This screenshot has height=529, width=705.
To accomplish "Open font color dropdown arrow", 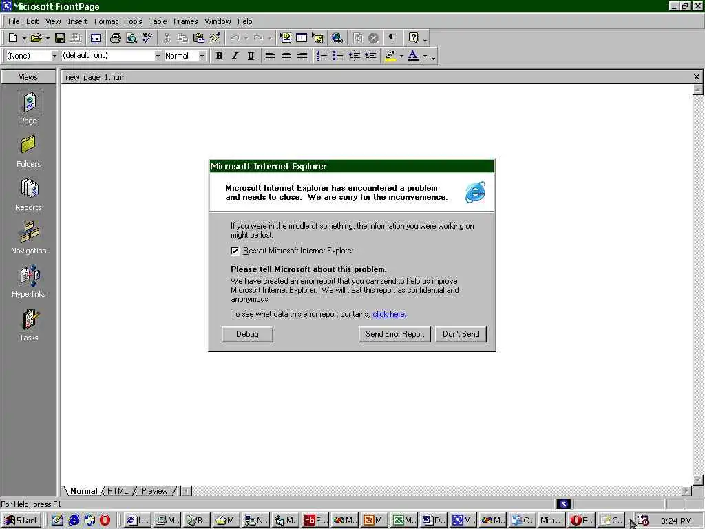I will click(x=425, y=56).
